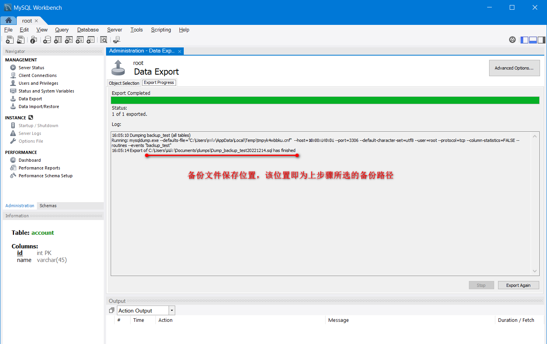Click the export progress bar
The image size is (547, 344).
pyautogui.click(x=325, y=100)
